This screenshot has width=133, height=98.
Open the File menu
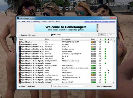[x=19, y=22]
